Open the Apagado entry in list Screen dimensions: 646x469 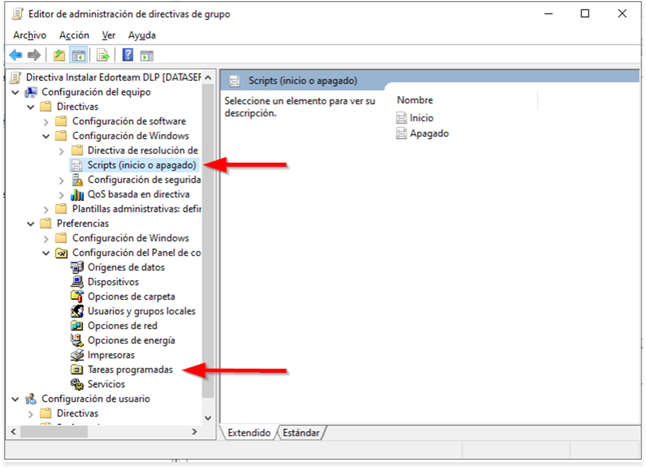429,133
